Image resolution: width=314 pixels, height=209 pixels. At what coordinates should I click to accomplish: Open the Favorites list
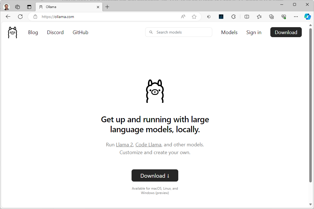coord(259,17)
